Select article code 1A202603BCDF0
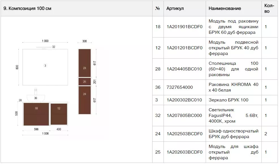The image size is (279, 164). point(184,152)
